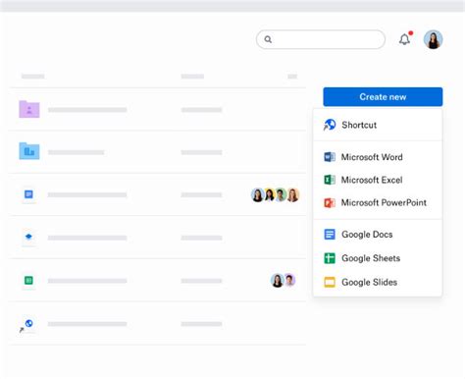
Task: Click the green Google Sheets icon in menu
Action: pos(330,258)
